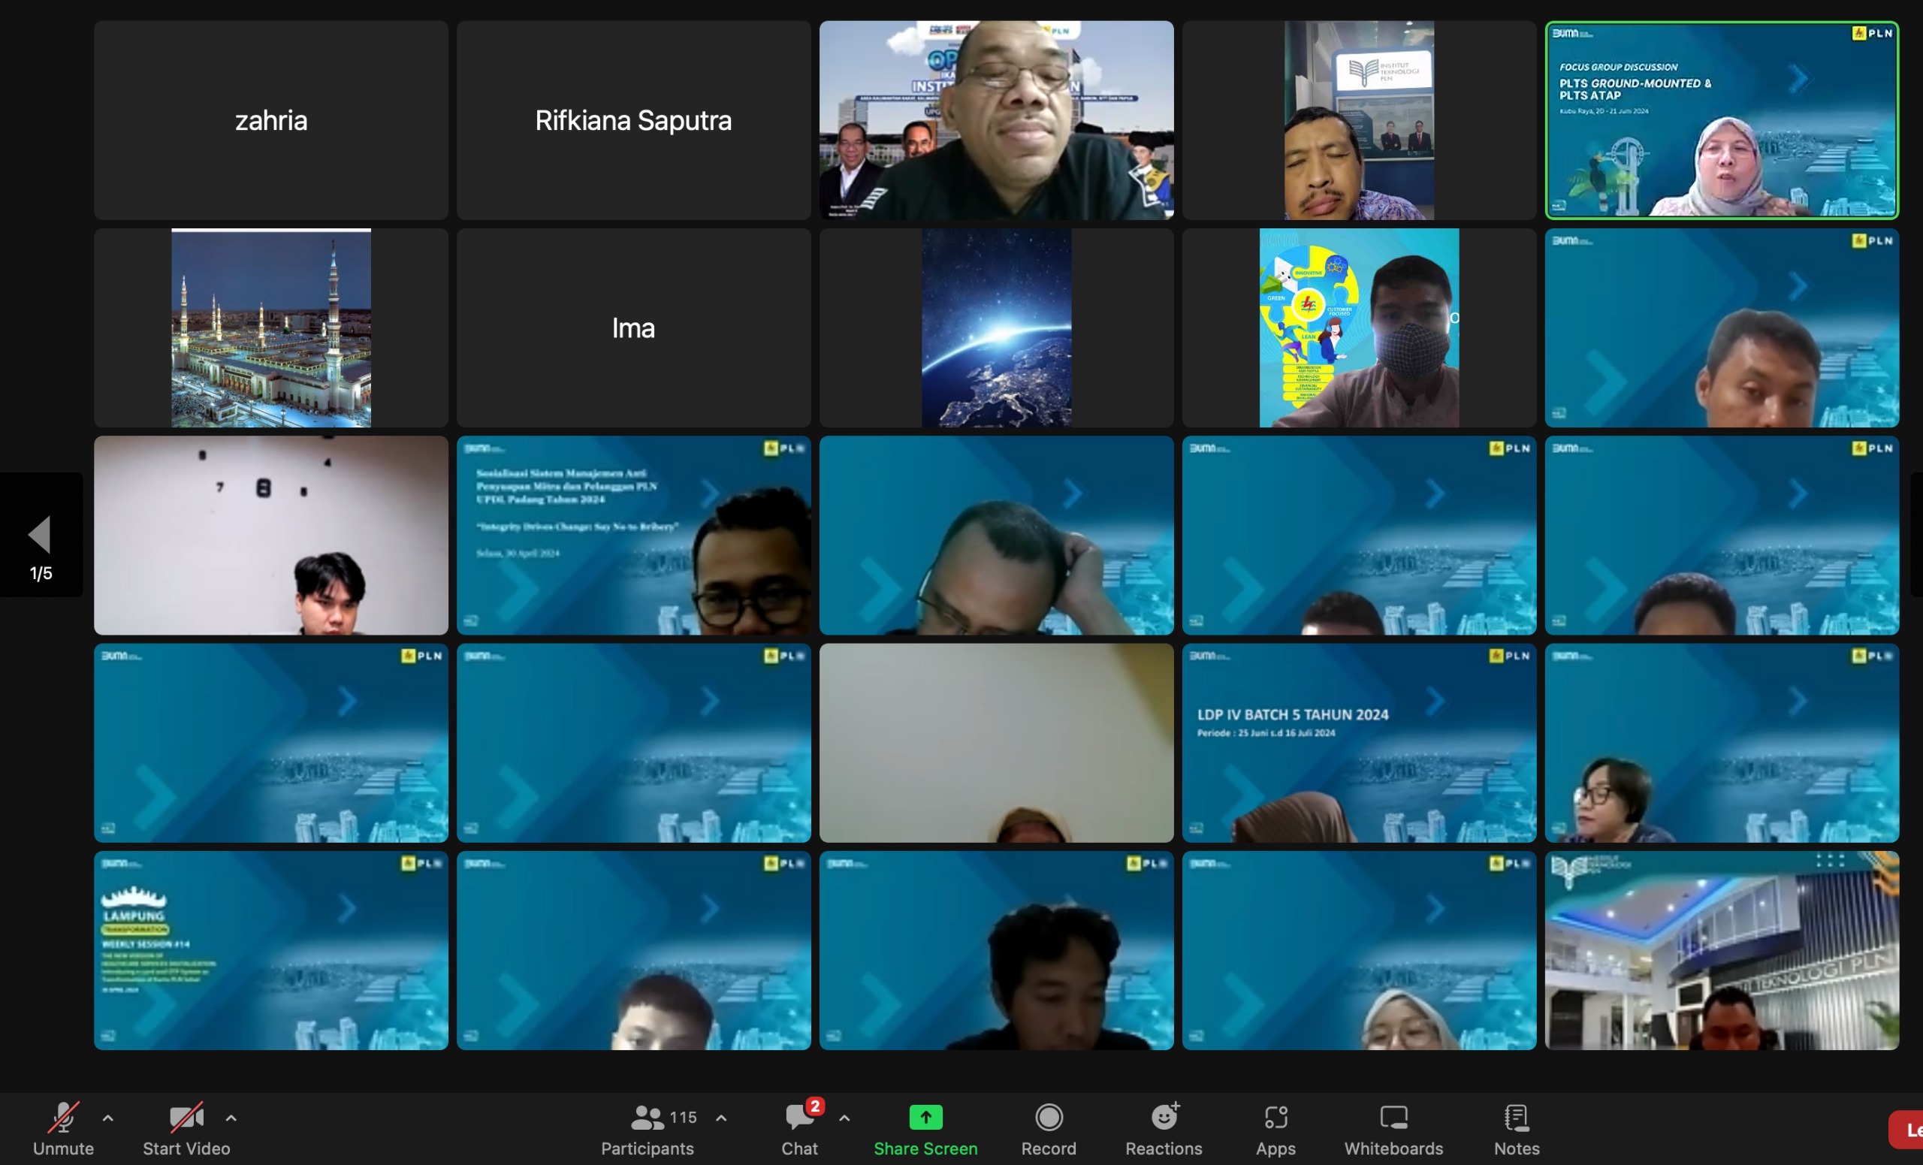Start recording with Record button

pos(1048,1127)
